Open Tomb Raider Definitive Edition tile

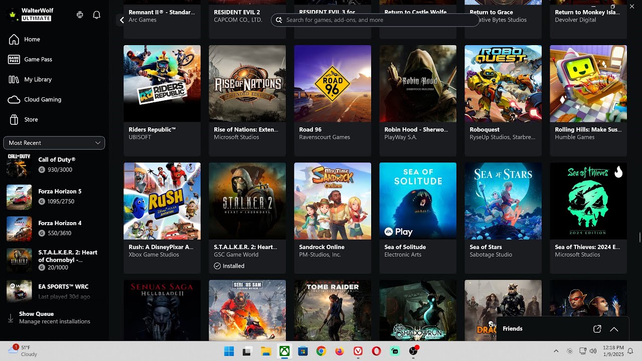333,310
